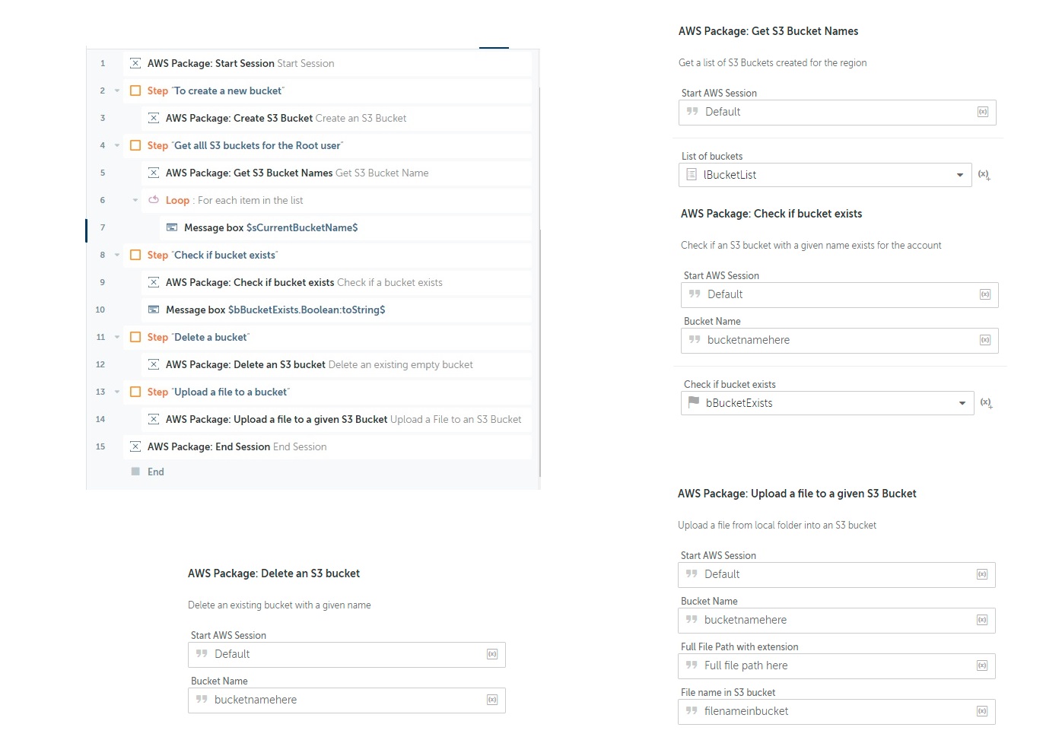Click the Loop icon on line 6
Screen dimensions: 1062x756
pos(154,200)
